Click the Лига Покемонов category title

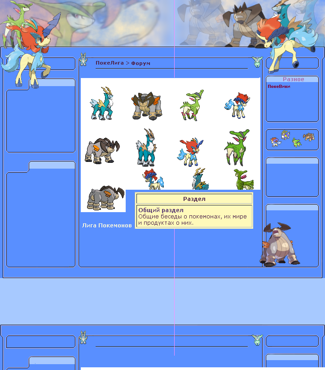click(107, 225)
